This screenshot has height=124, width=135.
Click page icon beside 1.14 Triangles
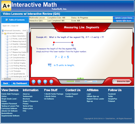pos(7,71)
